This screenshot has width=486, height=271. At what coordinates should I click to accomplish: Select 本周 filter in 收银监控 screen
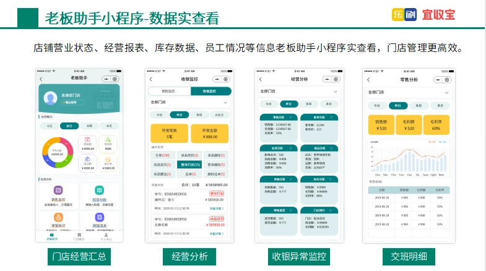(198, 115)
